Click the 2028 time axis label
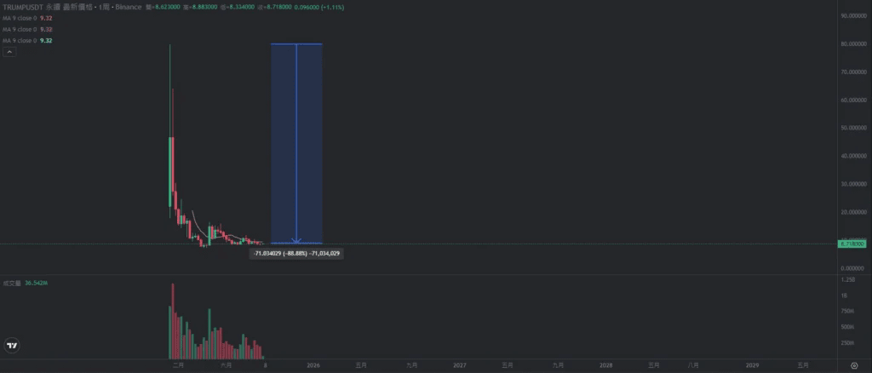 coord(606,365)
